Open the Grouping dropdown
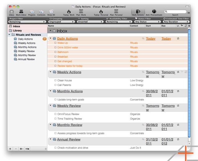The image size is (198, 161). pos(61,22)
